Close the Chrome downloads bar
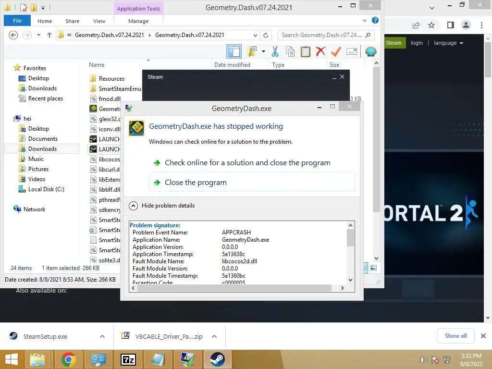 pos(483,336)
